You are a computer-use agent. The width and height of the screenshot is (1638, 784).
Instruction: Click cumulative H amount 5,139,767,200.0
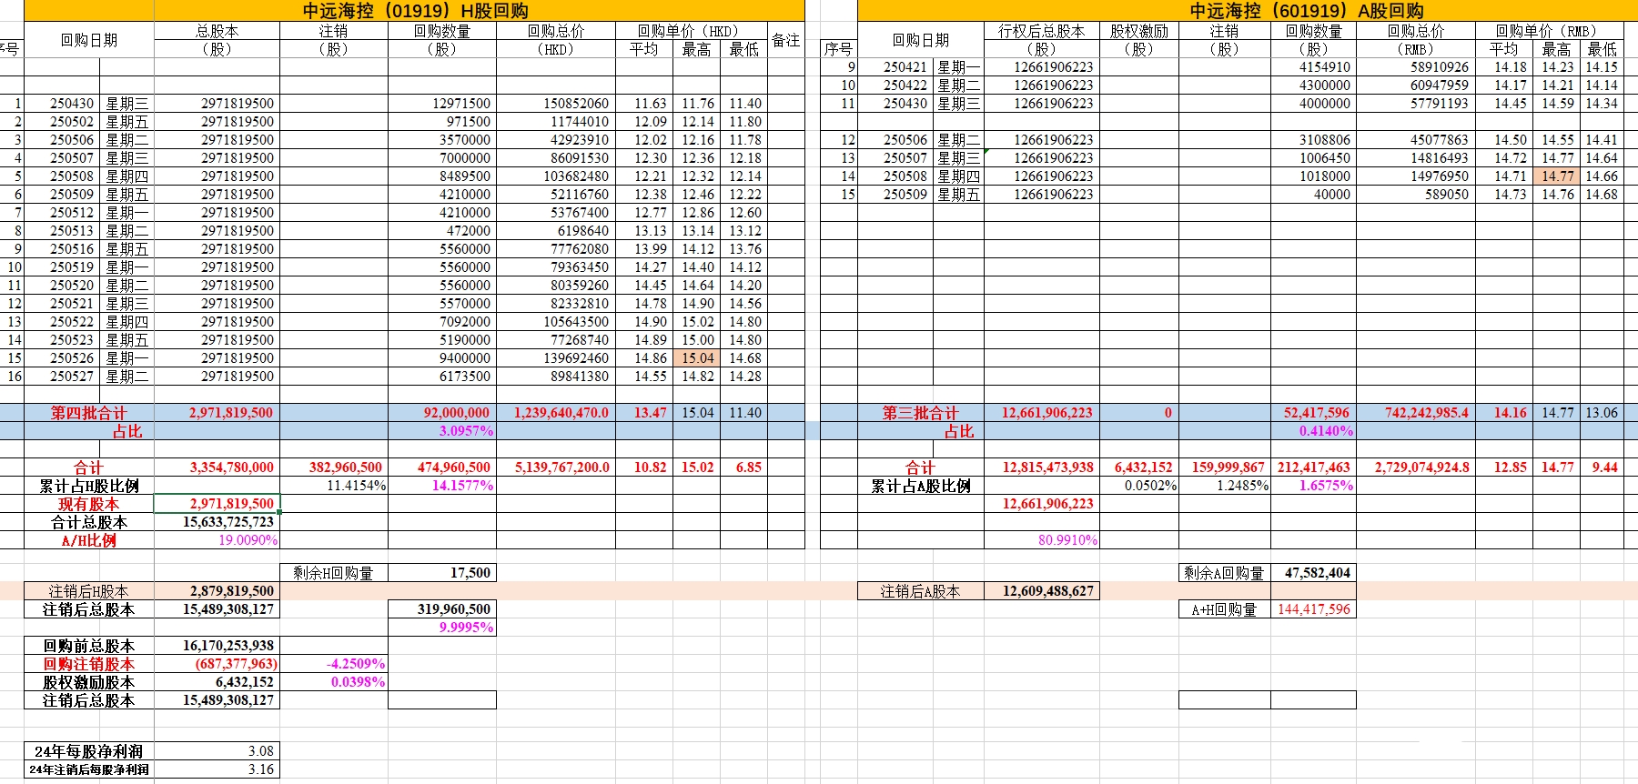(556, 467)
